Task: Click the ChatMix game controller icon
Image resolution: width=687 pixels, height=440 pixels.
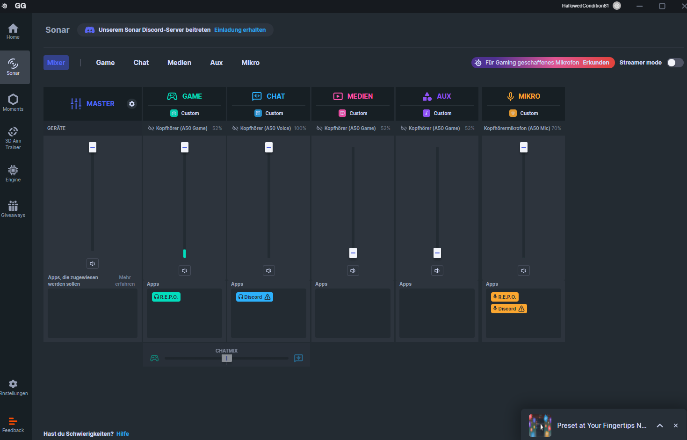Action: coord(154,358)
